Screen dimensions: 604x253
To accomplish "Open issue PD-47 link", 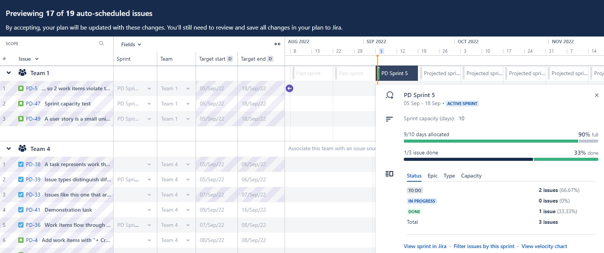I will [x=33, y=104].
